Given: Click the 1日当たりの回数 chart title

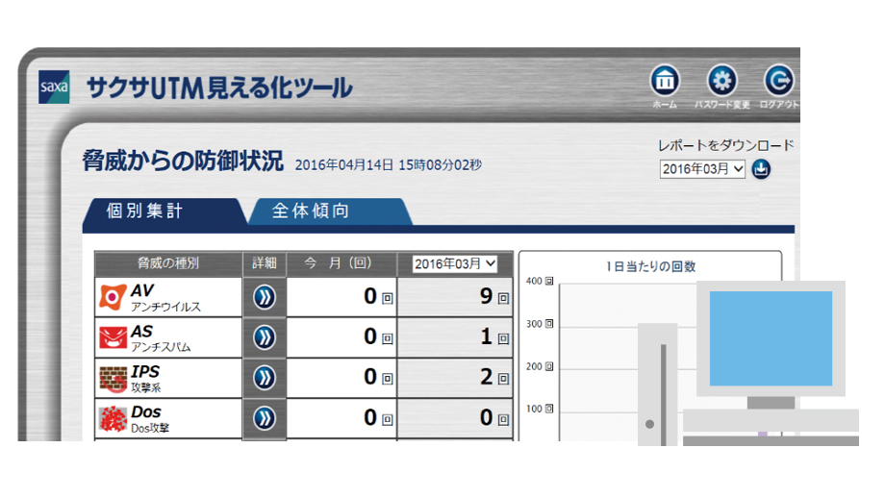Looking at the screenshot, I should pos(650,266).
